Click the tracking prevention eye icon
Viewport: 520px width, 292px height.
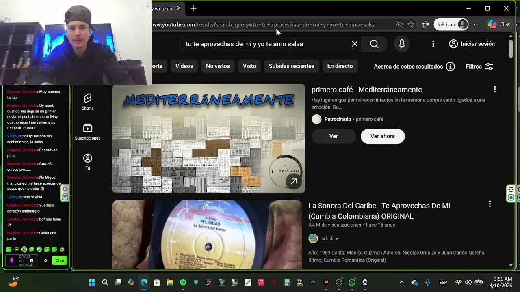pos(399,24)
